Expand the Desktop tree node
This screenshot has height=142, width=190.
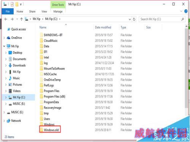pos(6,53)
